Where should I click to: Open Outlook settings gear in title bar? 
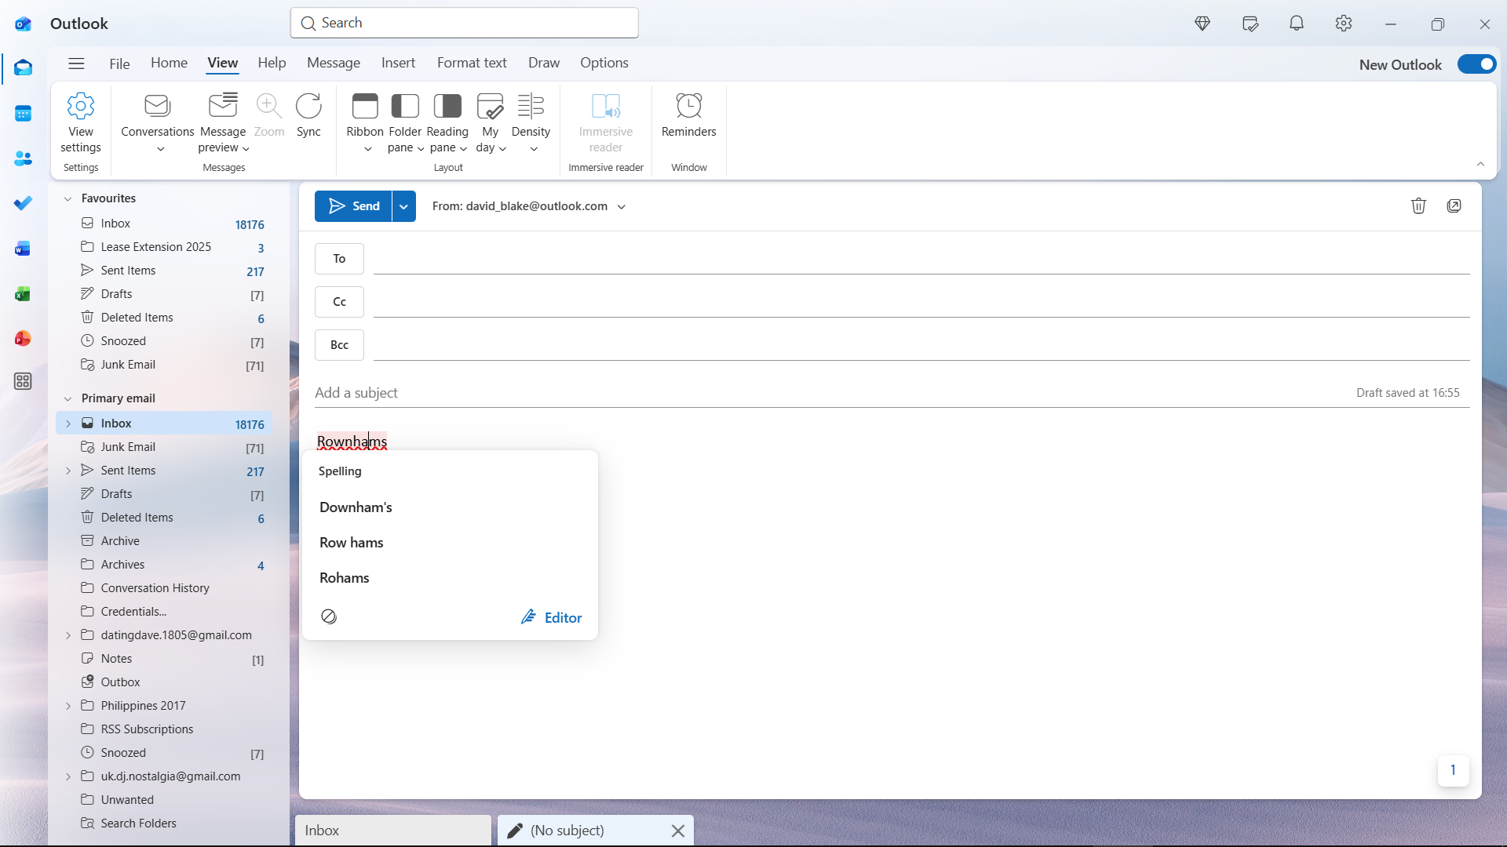click(x=1343, y=24)
